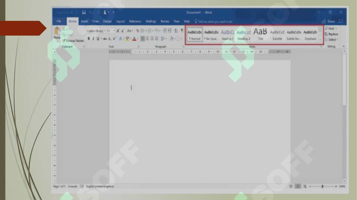Viewport: 357px width, 200px height.
Task: Expand the Styles gallery More arrow
Action: point(320,40)
